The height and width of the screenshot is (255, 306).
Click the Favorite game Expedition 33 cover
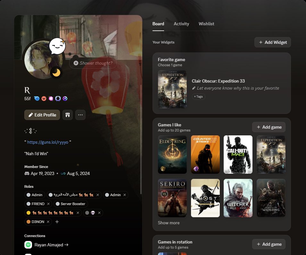point(172,89)
